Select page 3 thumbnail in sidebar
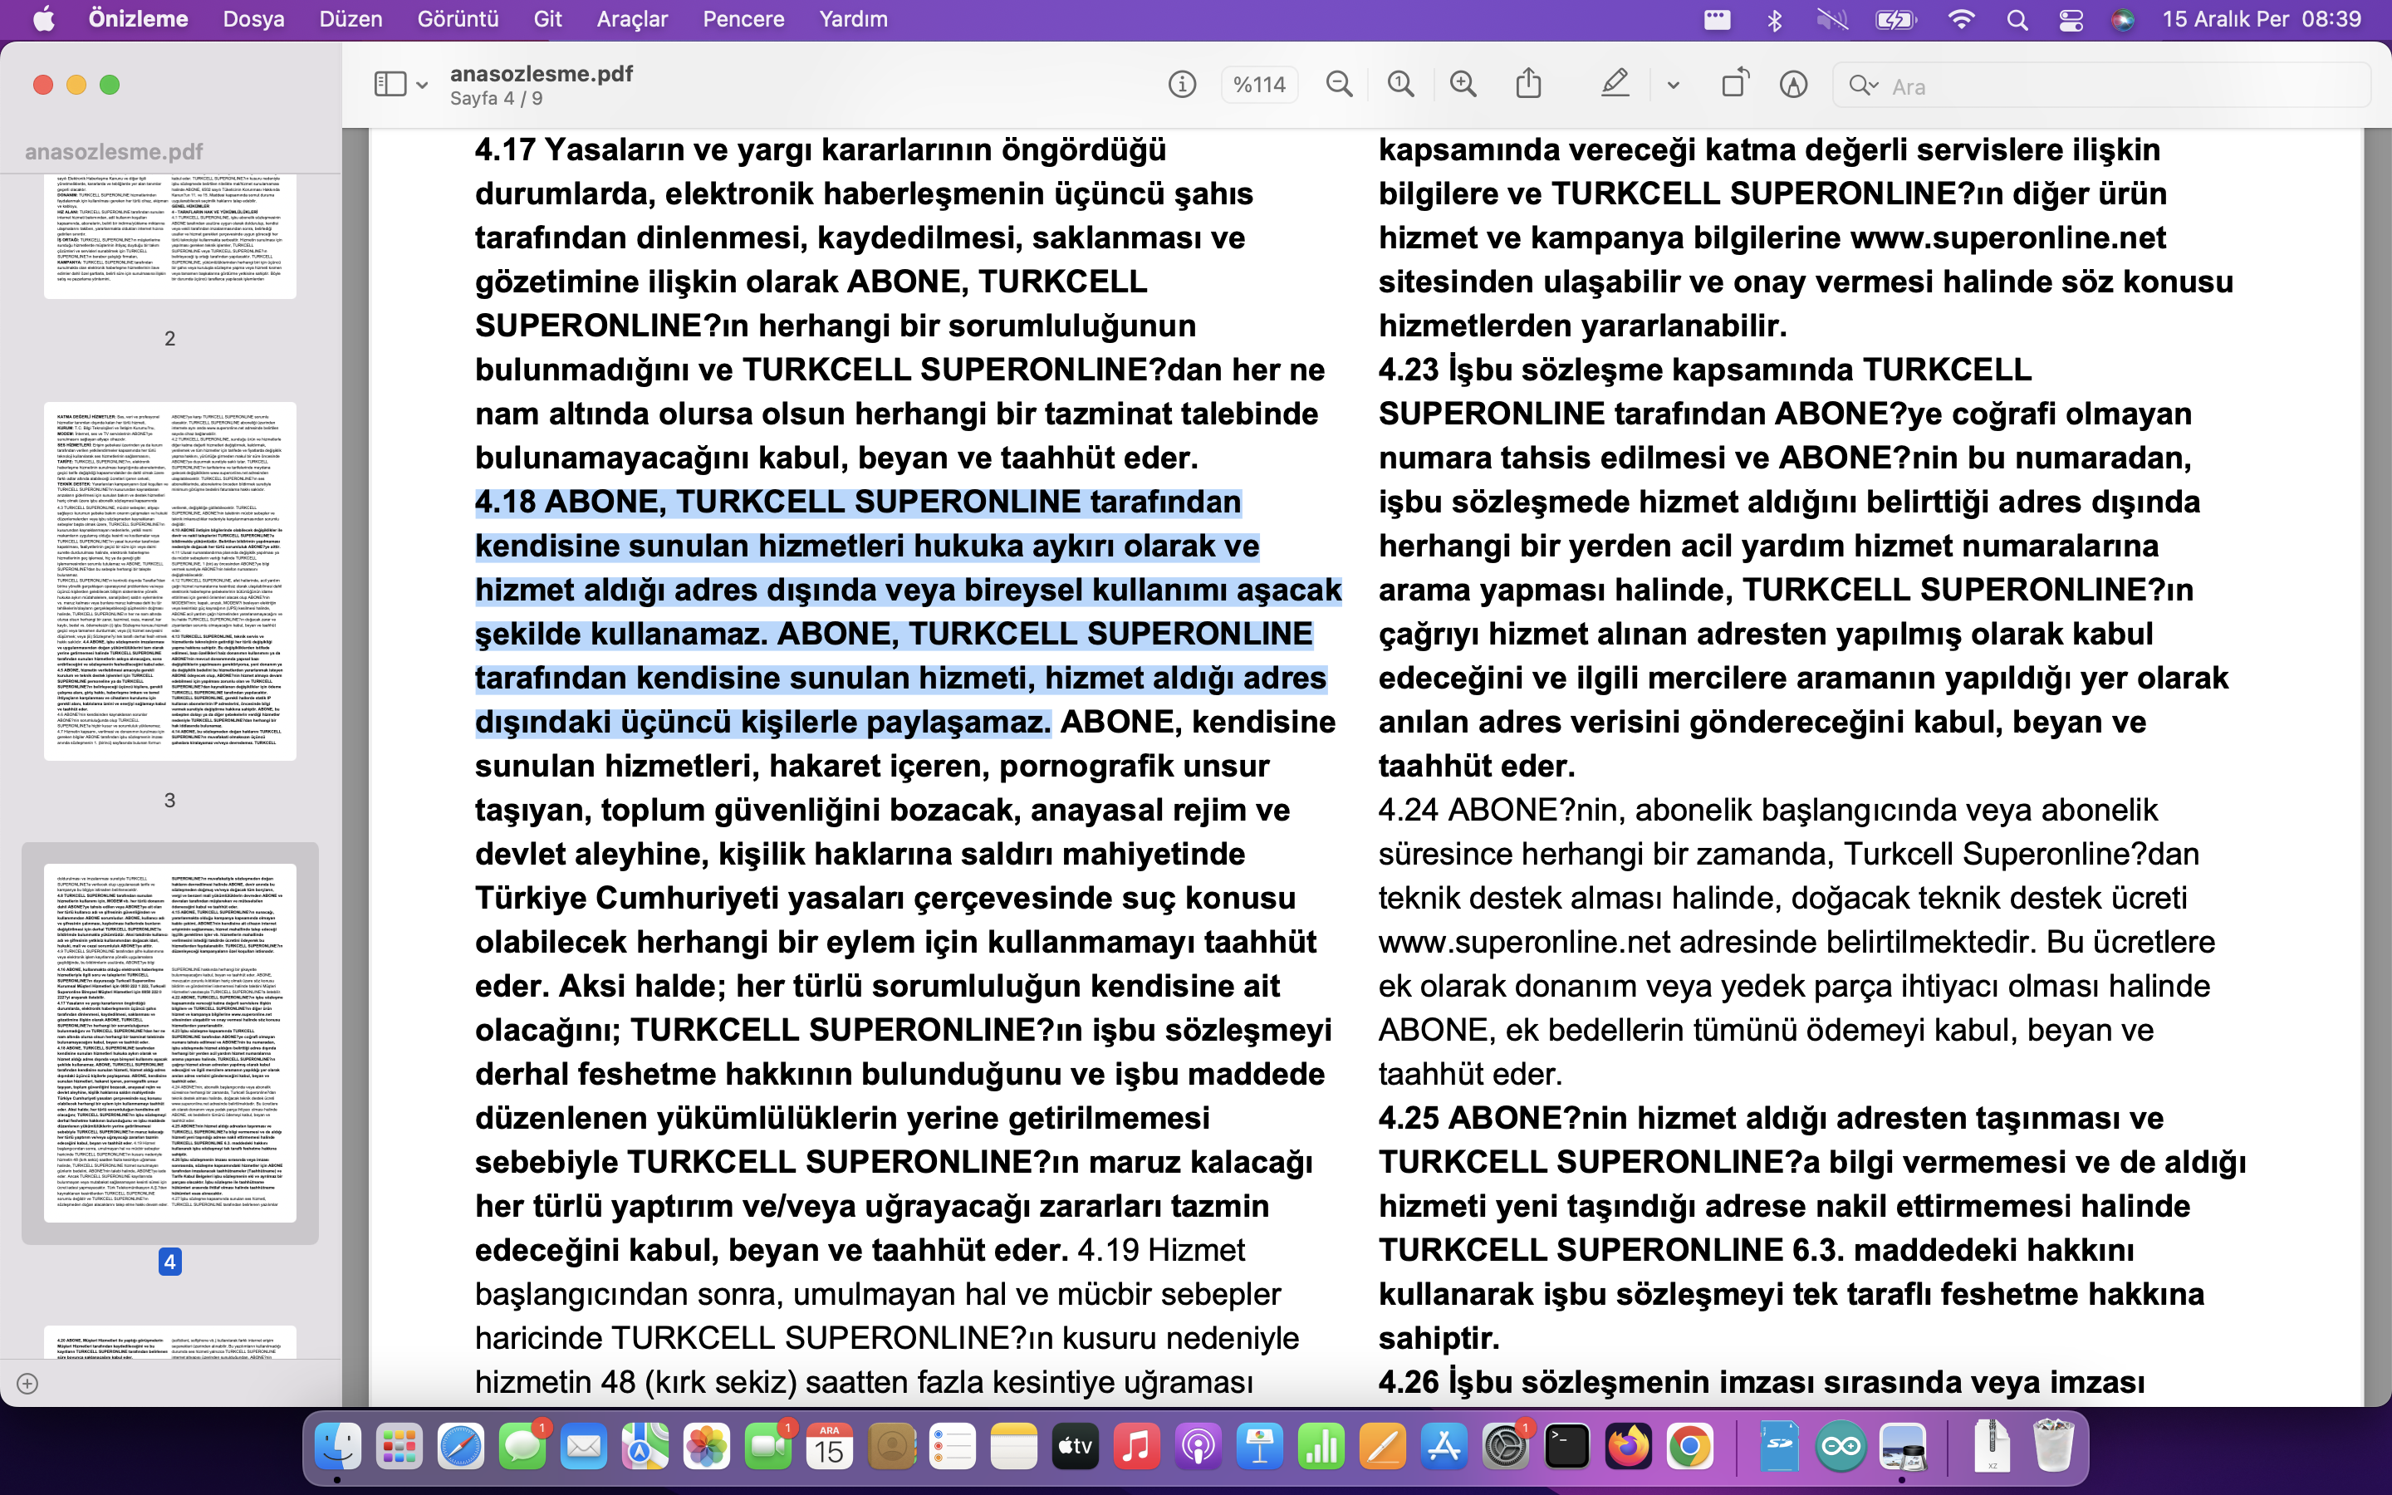2392x1495 pixels. pos(170,581)
